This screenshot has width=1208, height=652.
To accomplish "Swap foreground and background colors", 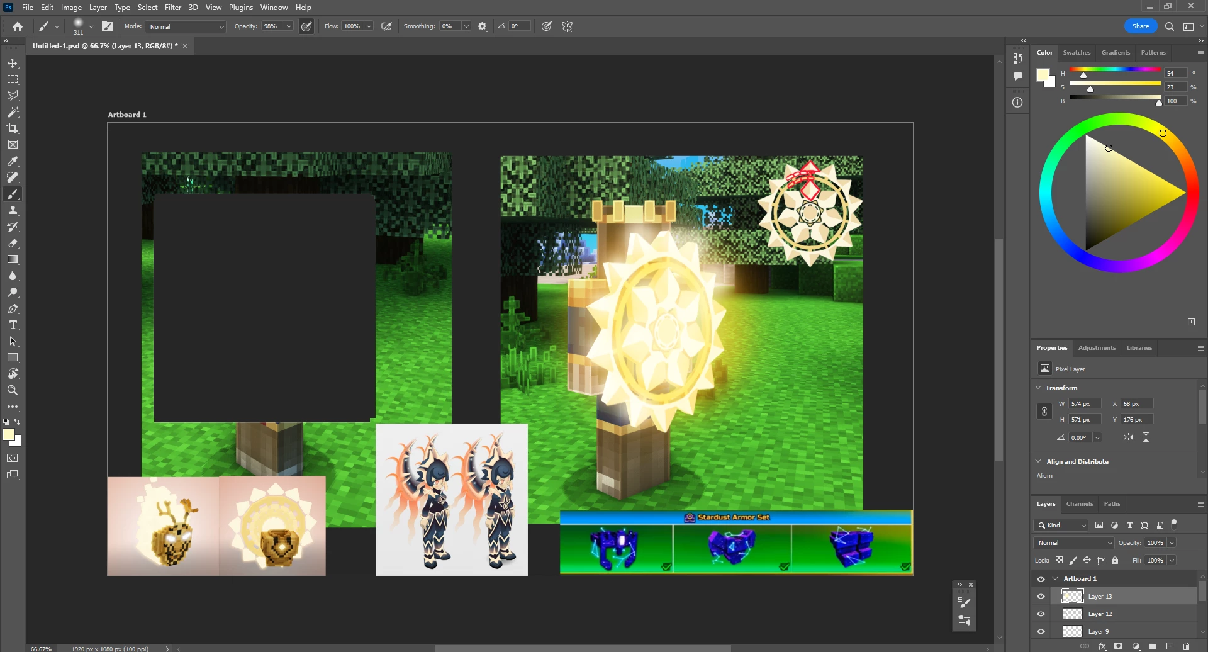I will 18,422.
